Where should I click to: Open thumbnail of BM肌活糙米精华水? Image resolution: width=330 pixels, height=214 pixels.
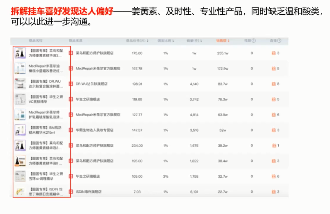click(20, 130)
